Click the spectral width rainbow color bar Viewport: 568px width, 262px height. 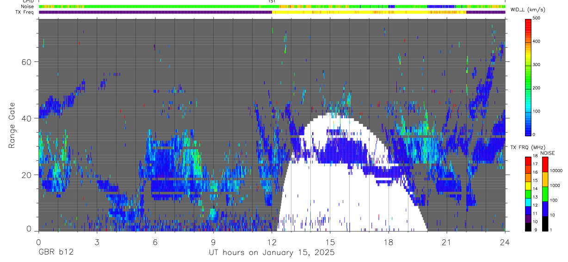tap(528, 77)
